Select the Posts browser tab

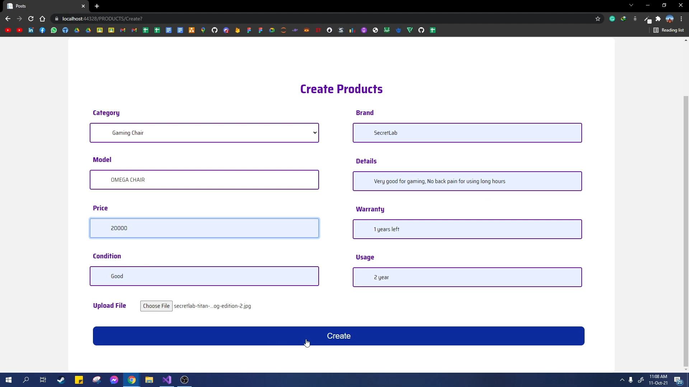point(43,6)
